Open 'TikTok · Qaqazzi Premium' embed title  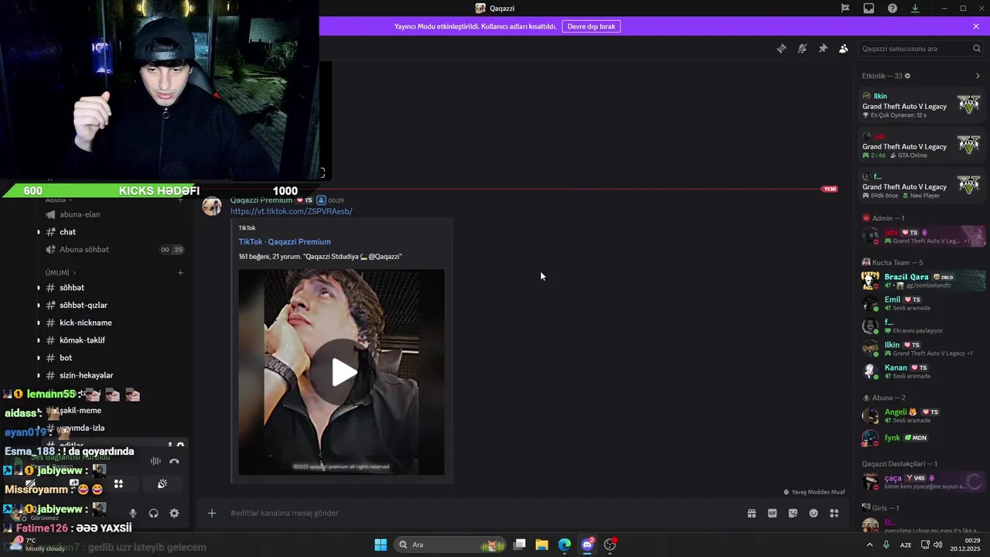tap(285, 241)
